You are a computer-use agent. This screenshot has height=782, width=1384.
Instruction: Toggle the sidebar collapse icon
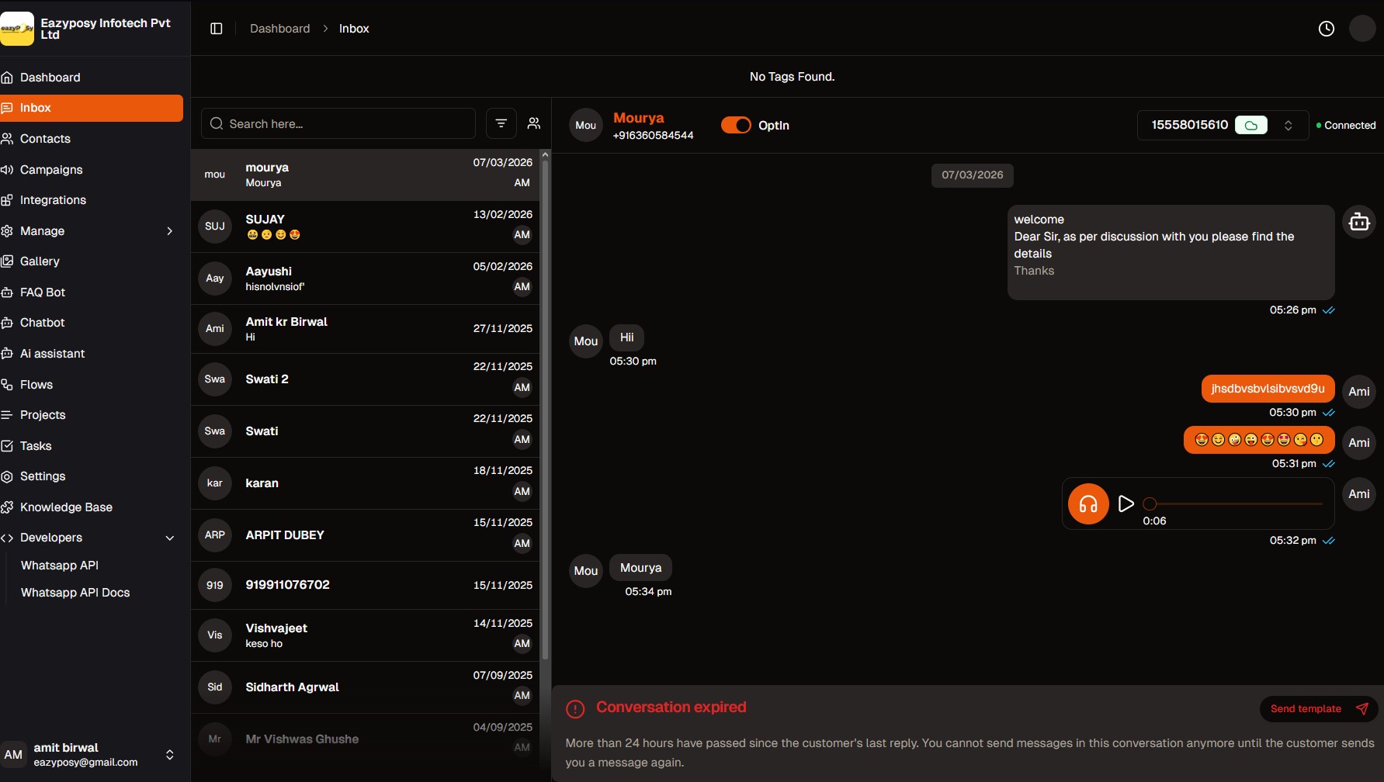(x=217, y=29)
